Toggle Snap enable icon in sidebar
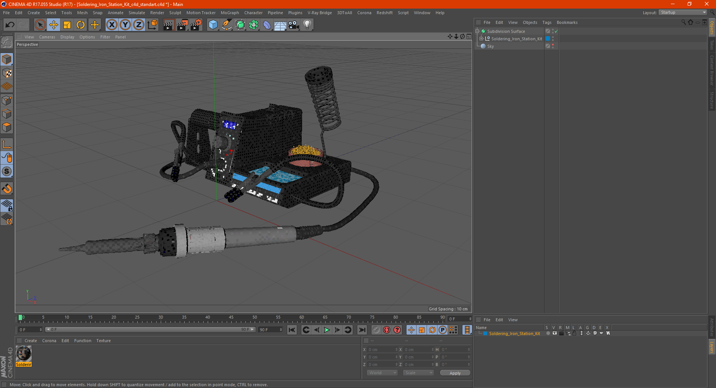The width and height of the screenshot is (716, 388). [7, 188]
